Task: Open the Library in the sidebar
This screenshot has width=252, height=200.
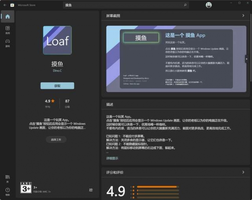Action: click(x=8, y=178)
